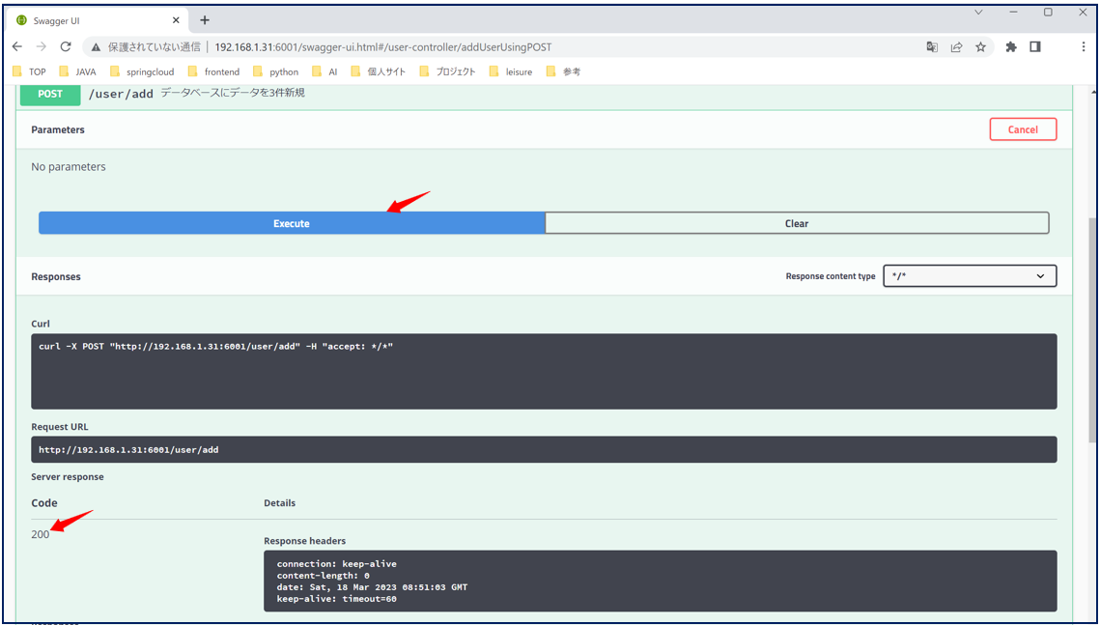The height and width of the screenshot is (625, 1100).
Task: Open the python bookmark folder
Action: pyautogui.click(x=275, y=71)
